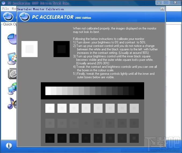Click the first box in middle grey gamma row
Screen dimensions: 182x153
tap(50, 123)
